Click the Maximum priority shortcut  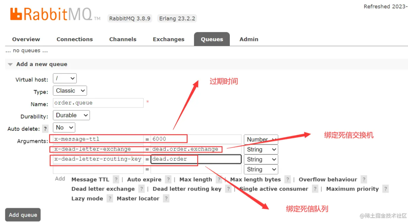click(x=352, y=189)
